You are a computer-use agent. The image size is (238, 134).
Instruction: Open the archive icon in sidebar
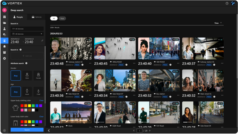click(4, 52)
